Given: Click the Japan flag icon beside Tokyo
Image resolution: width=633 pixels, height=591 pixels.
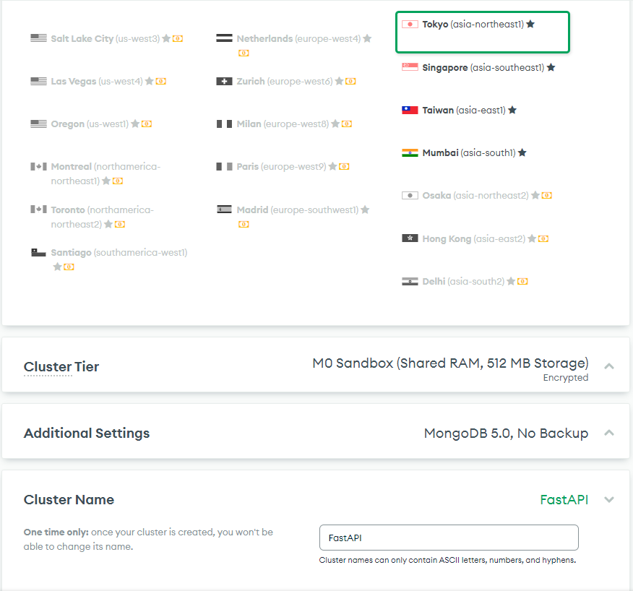Looking at the screenshot, I should pyautogui.click(x=410, y=25).
